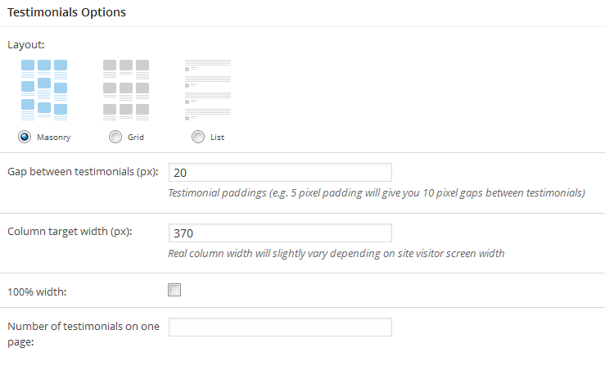Select the List radio button
The height and width of the screenshot is (366, 605).
[198, 137]
